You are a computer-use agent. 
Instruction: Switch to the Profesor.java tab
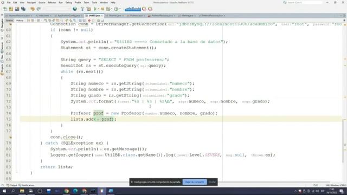coord(136,16)
